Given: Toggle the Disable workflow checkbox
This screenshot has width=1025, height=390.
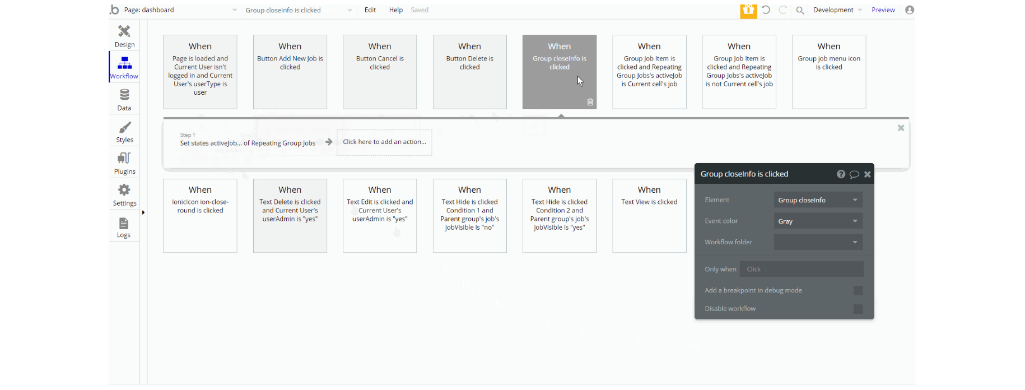Looking at the screenshot, I should click(x=858, y=309).
